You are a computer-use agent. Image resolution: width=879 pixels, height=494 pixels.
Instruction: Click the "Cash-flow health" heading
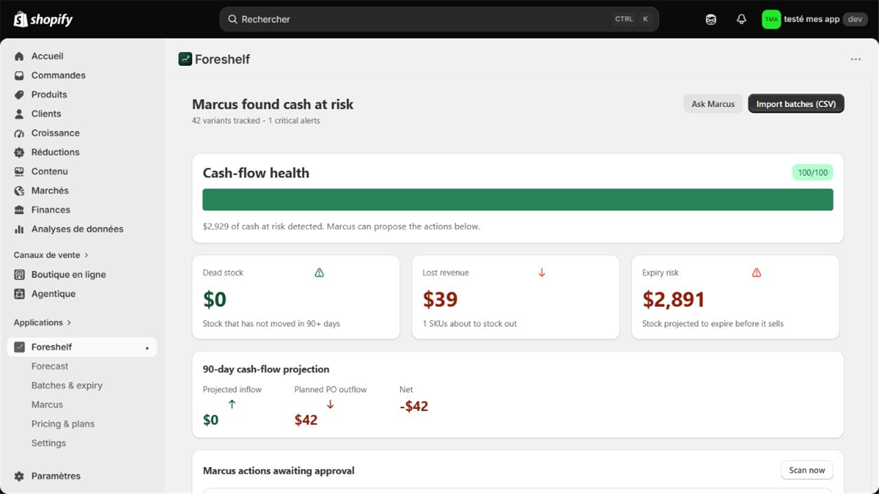[256, 173]
